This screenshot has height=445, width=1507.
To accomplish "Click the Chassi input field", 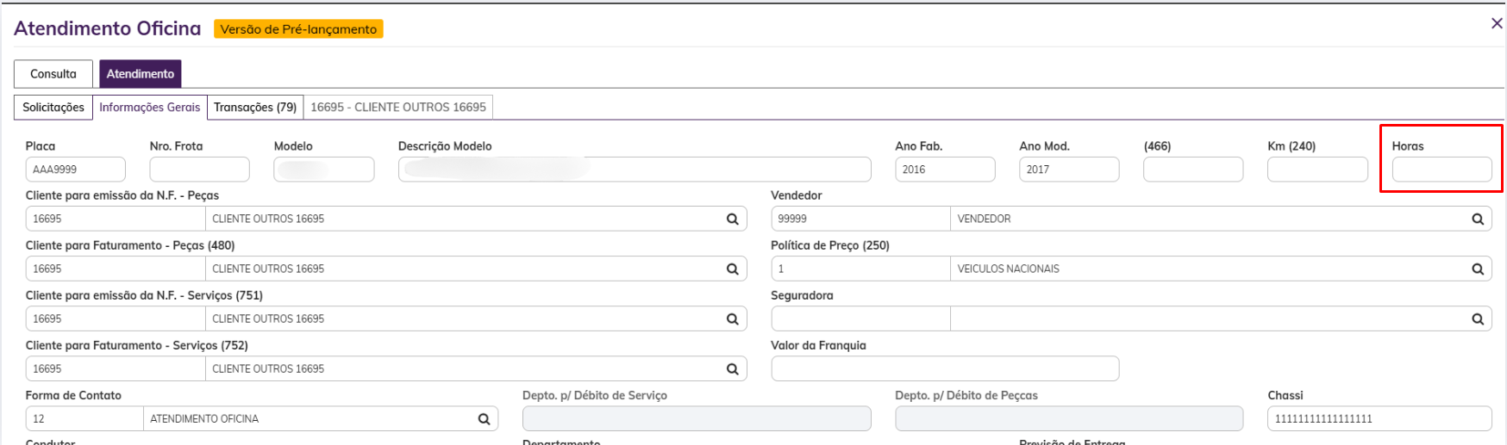I will click(x=1379, y=419).
